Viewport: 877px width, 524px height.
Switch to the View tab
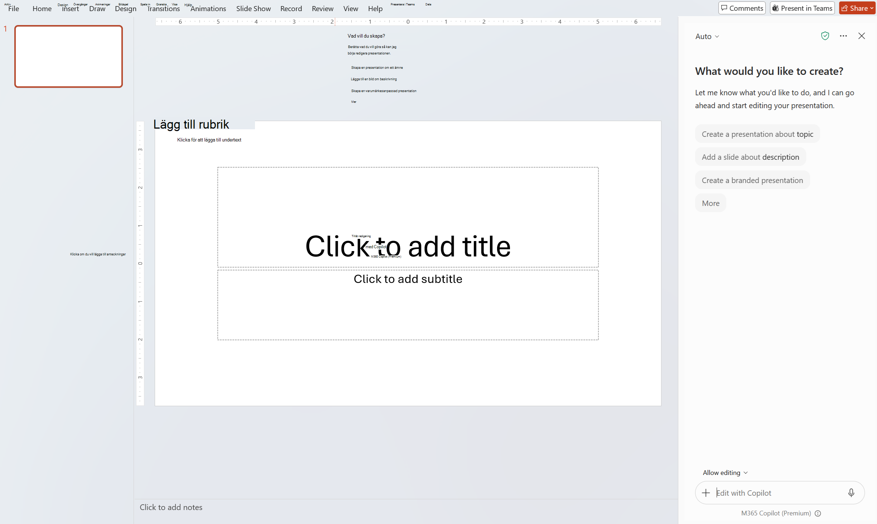tap(351, 9)
